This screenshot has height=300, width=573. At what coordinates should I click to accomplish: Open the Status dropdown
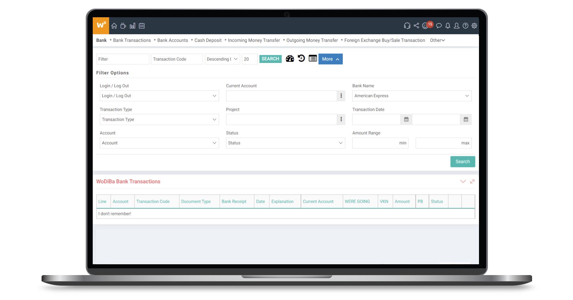[x=285, y=143]
